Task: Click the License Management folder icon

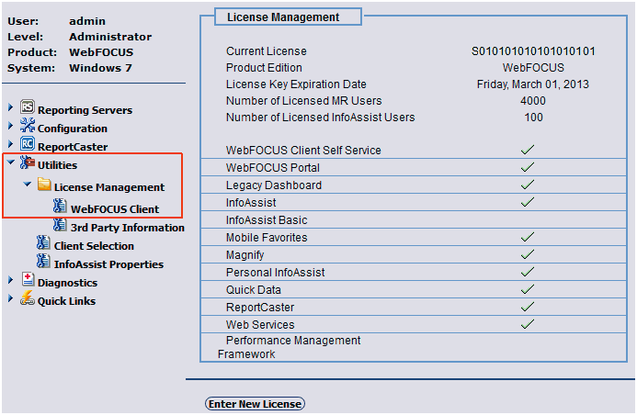Action: tap(44, 185)
